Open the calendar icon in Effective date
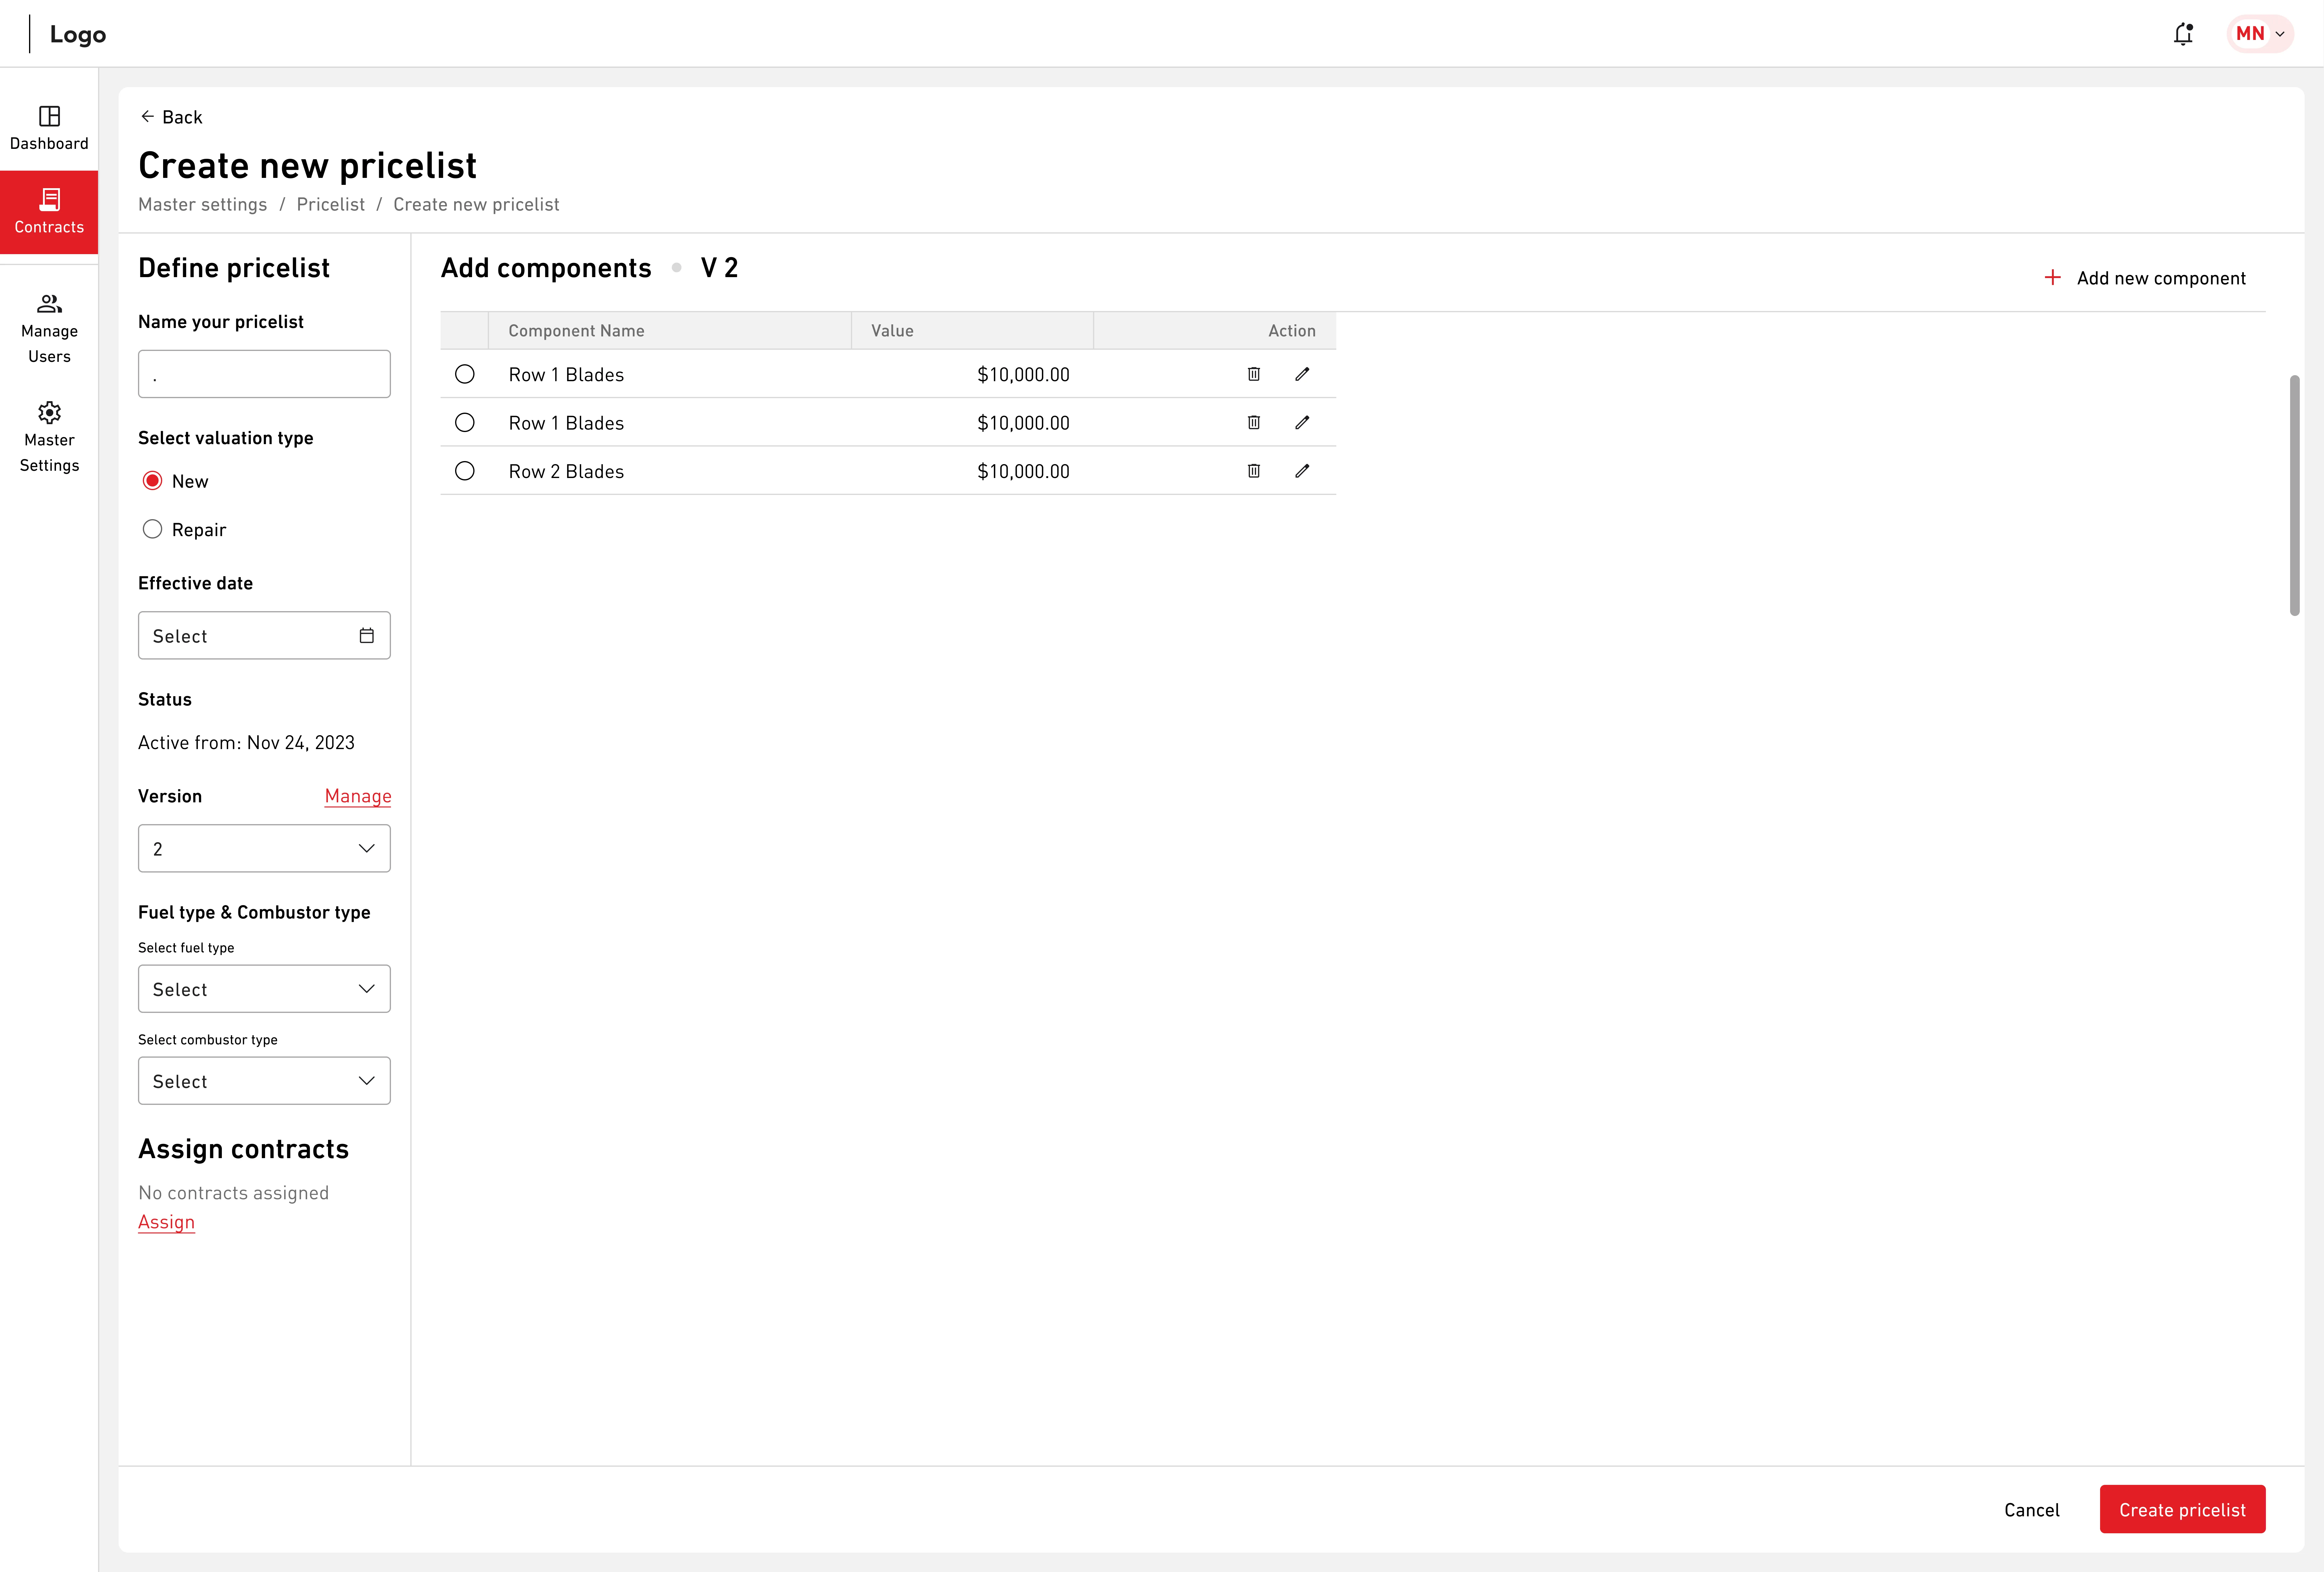Image resolution: width=2324 pixels, height=1572 pixels. click(x=367, y=636)
